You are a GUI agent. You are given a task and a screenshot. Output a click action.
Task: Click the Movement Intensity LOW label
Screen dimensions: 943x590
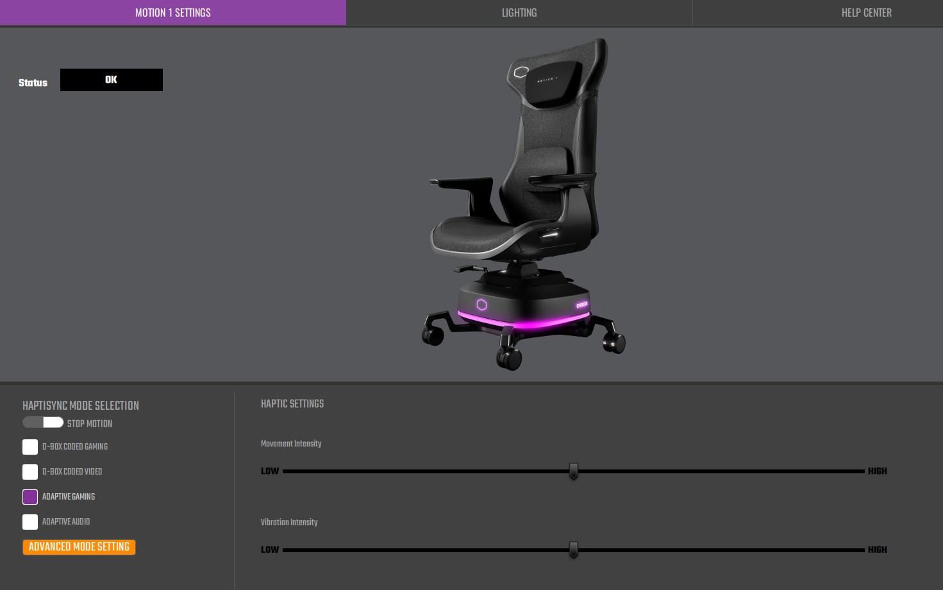pyautogui.click(x=270, y=471)
